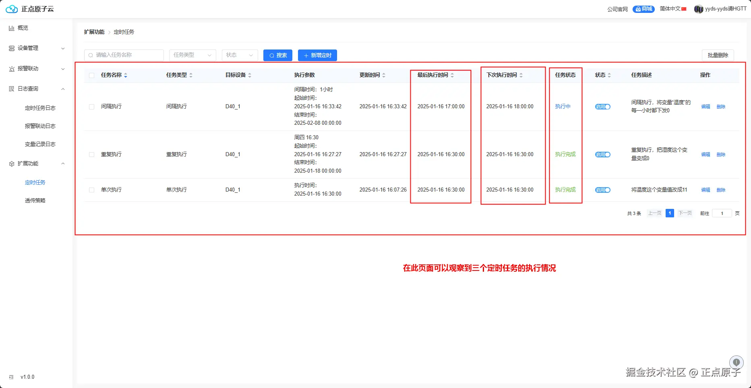Screen dimensions: 751x388
Task: Click the user avatar icon in header
Action: pos(699,9)
